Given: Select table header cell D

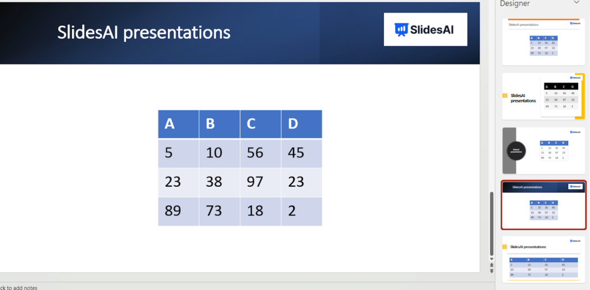Looking at the screenshot, I should click(301, 124).
